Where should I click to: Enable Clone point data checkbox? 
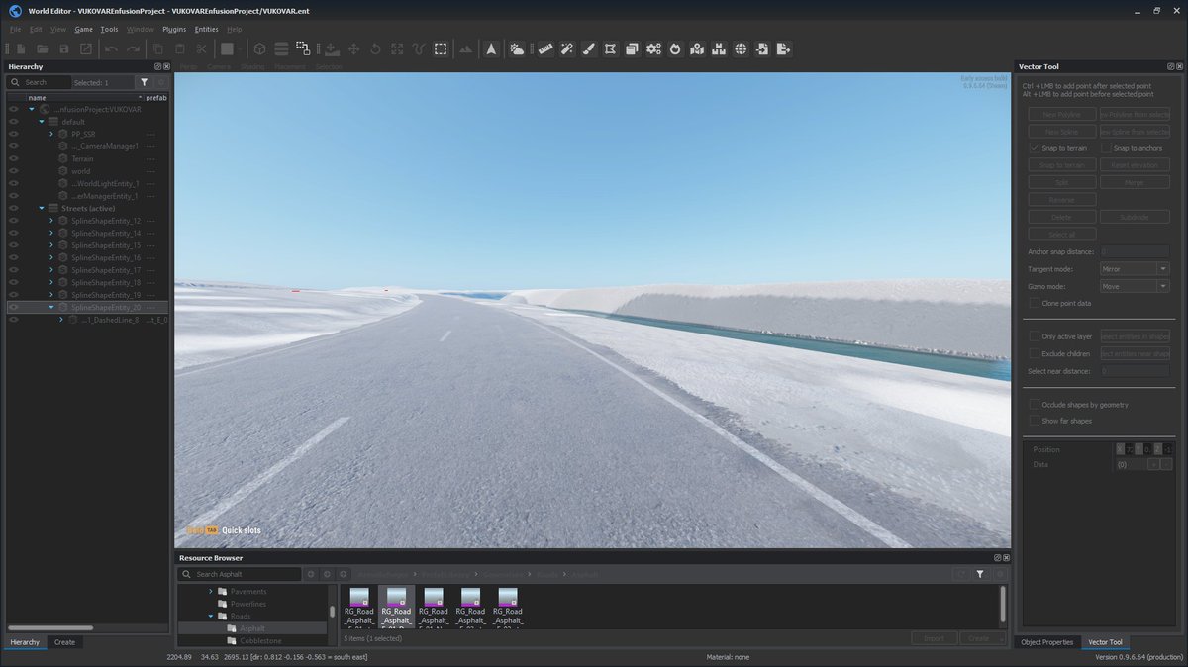(x=1035, y=303)
